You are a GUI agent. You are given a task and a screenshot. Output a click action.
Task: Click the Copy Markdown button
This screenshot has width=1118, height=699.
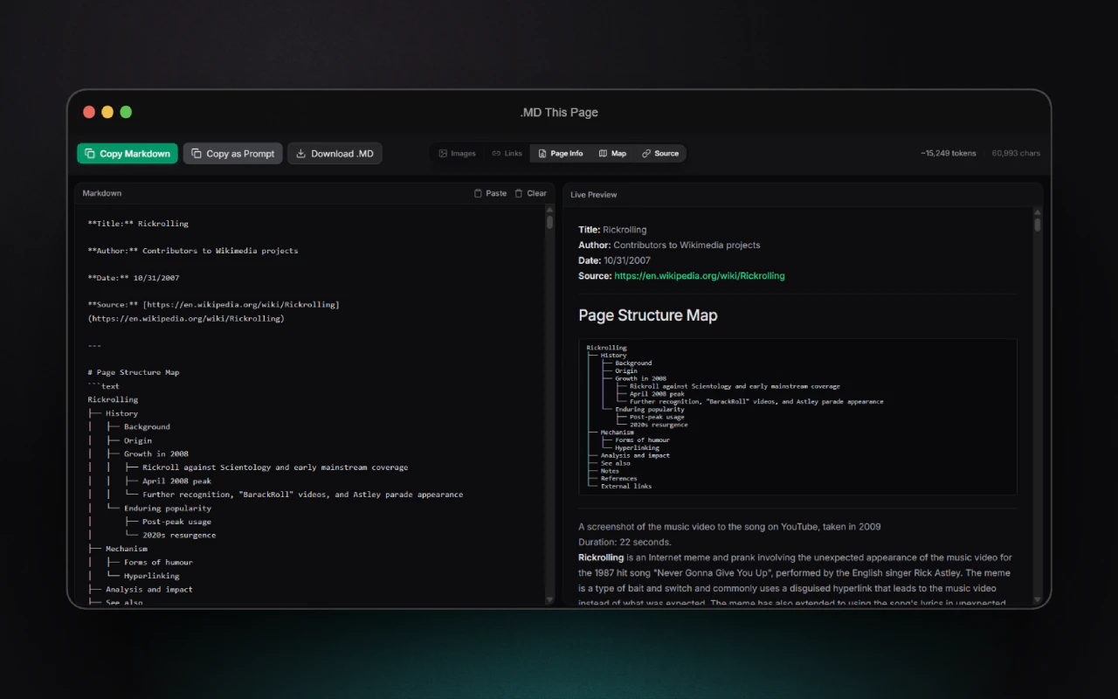pos(128,154)
